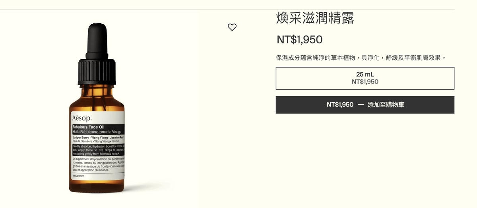Click the amber glass base of bottle
The image size is (477, 208).
click(x=97, y=187)
